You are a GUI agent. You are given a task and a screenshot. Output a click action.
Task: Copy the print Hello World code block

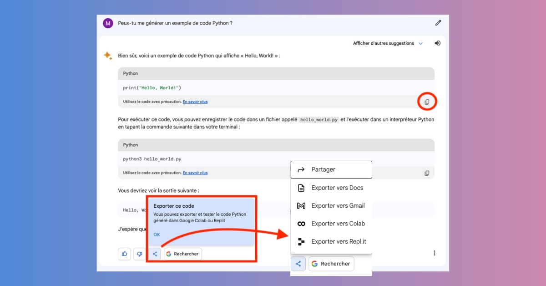click(x=427, y=102)
